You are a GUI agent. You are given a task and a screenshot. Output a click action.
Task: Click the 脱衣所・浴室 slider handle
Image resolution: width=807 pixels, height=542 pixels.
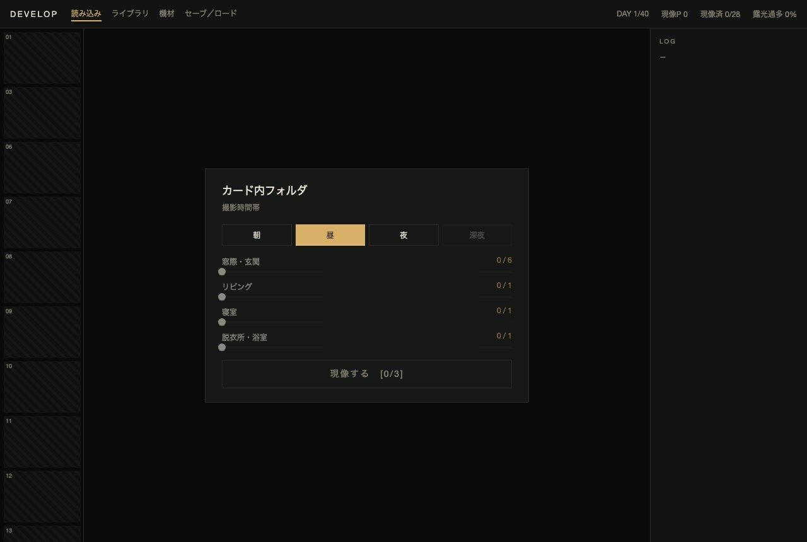click(222, 347)
